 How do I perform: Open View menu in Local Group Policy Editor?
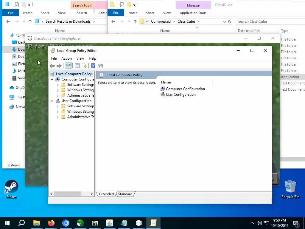pos(80,58)
